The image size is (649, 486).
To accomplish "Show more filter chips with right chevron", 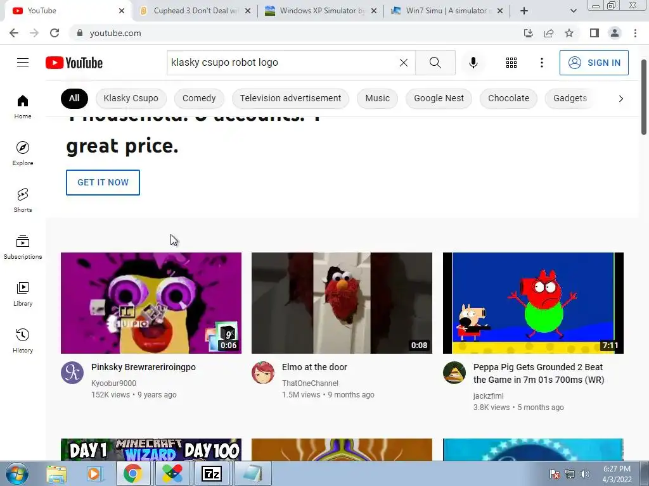I will point(621,98).
